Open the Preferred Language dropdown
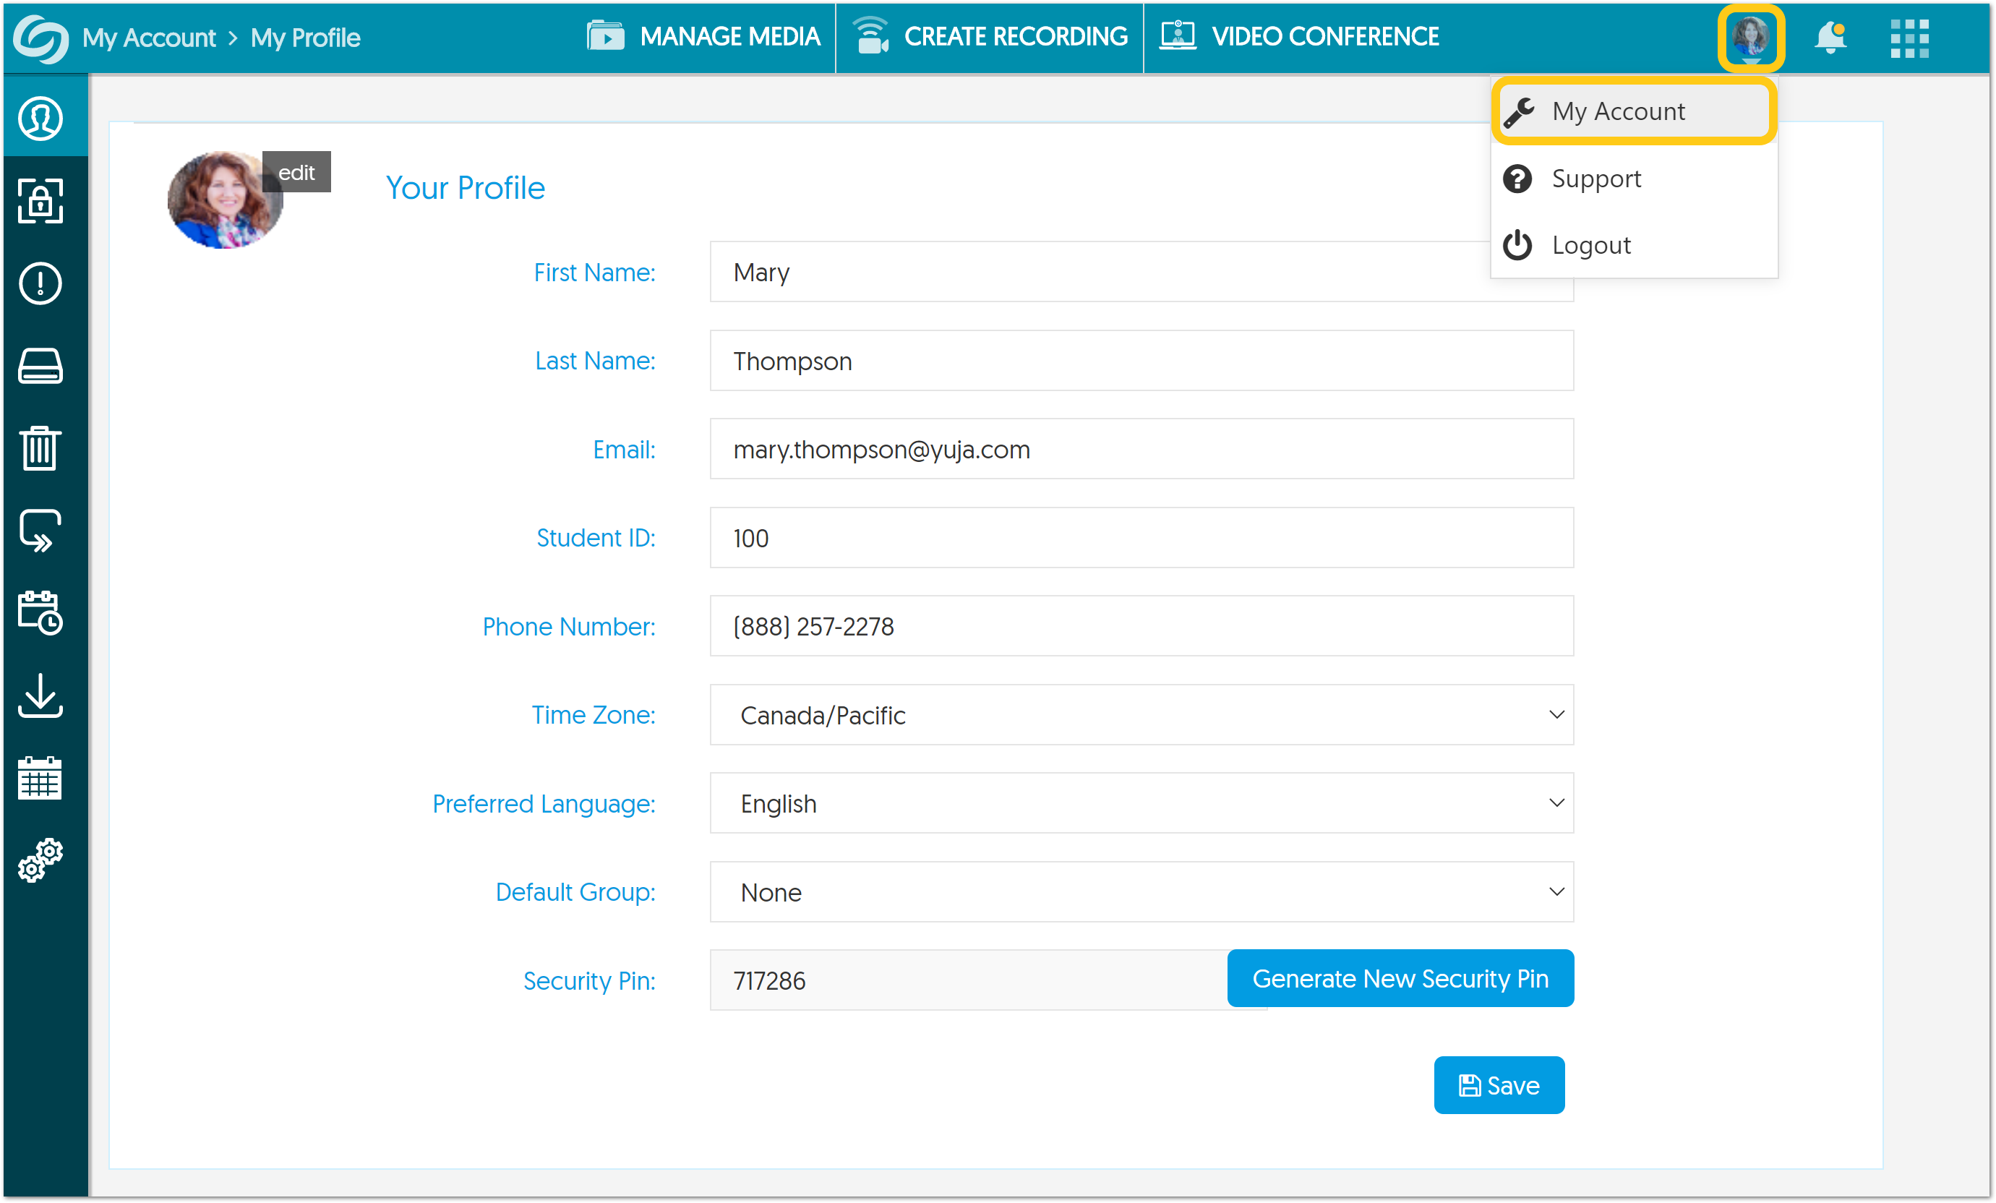The width and height of the screenshot is (1996, 1203). (1142, 802)
